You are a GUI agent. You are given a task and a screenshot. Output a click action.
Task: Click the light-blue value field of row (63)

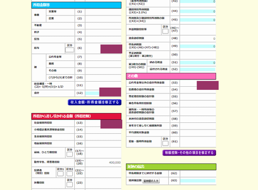198,181
